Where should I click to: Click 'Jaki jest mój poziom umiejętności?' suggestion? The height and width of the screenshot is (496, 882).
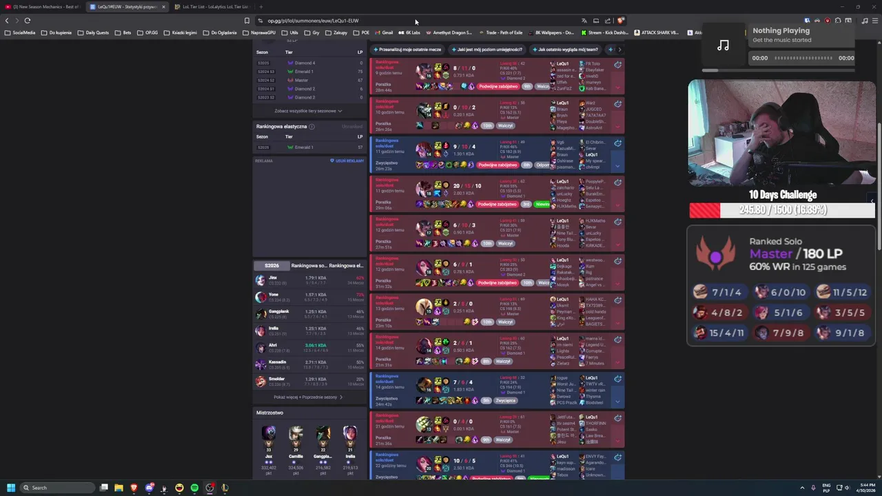486,50
